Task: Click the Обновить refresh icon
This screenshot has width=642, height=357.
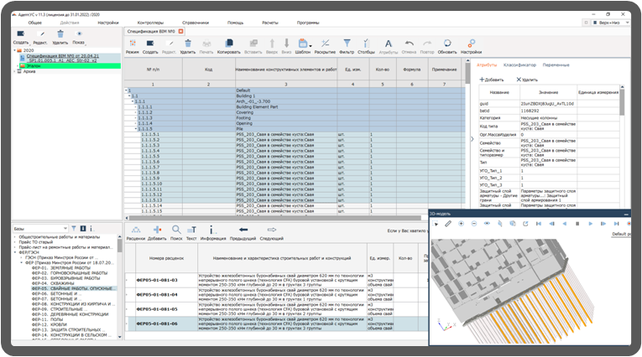Action: pos(447,43)
